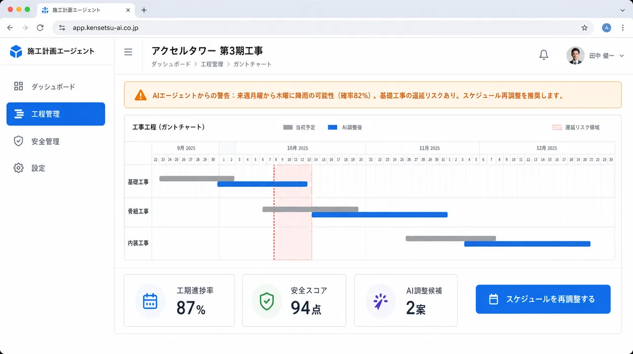
Task: Click the 設定 gear icon
Action: pos(18,168)
